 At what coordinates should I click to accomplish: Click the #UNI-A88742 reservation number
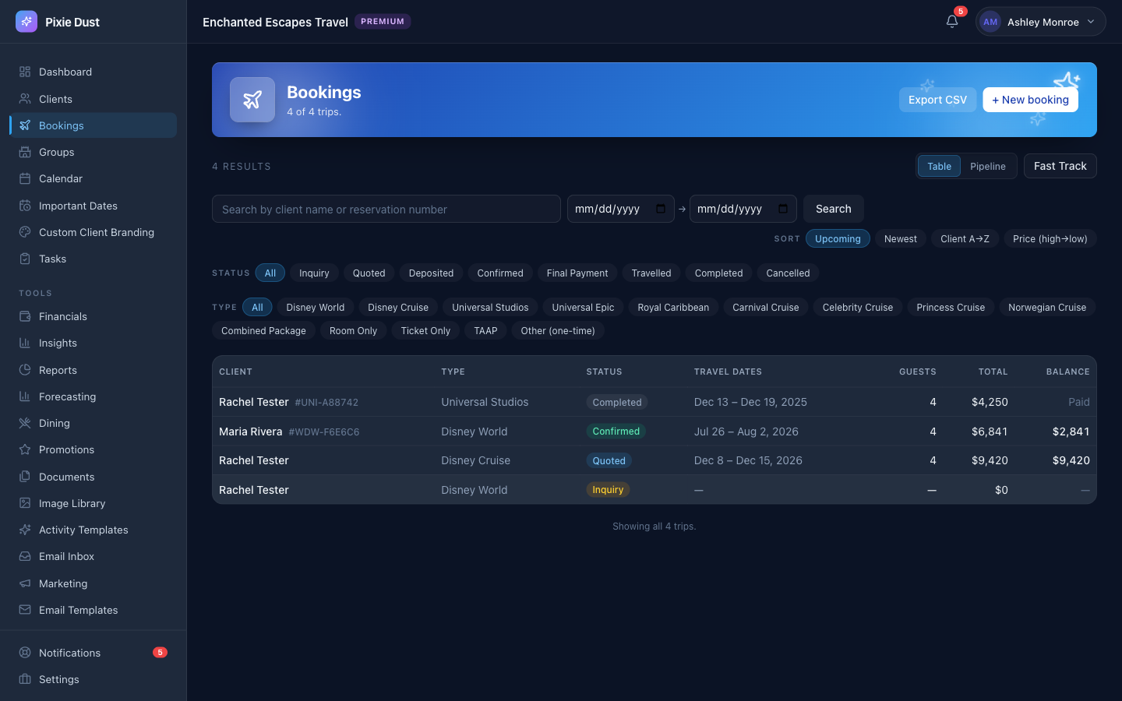point(326,403)
